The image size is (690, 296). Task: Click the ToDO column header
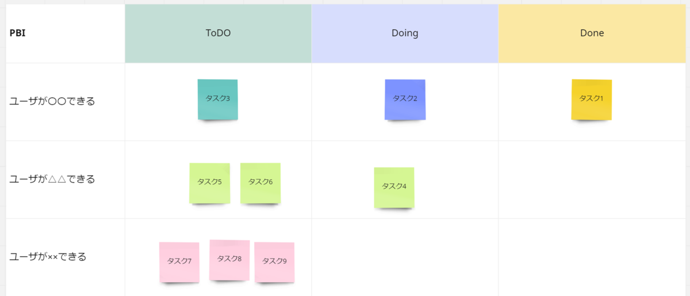pos(218,33)
